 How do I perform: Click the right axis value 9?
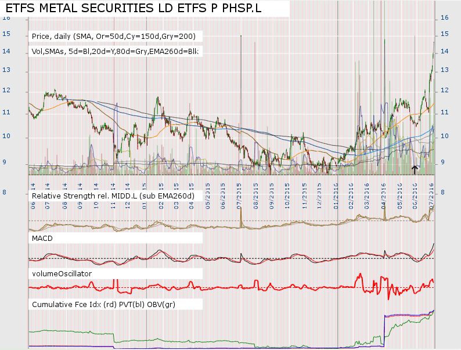[442, 162]
